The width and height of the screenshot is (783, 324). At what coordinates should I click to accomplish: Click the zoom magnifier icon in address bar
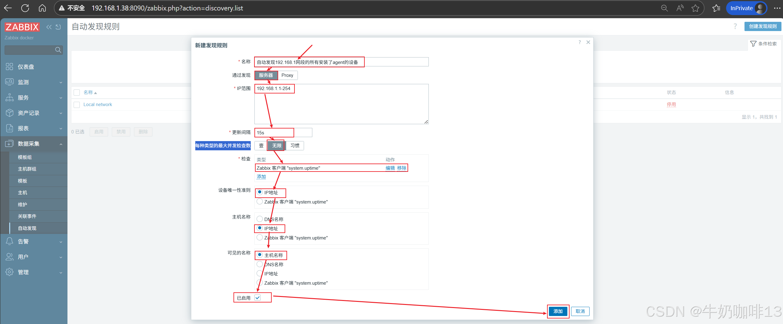tap(664, 8)
